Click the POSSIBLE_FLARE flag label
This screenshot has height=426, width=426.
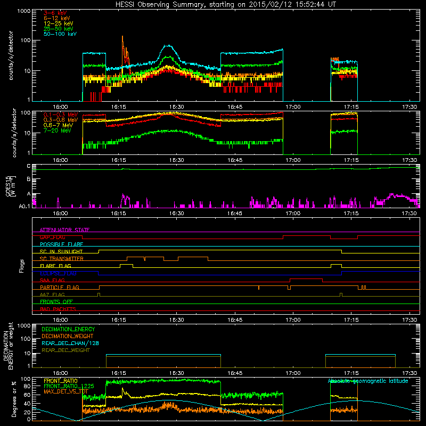[x=61, y=244]
